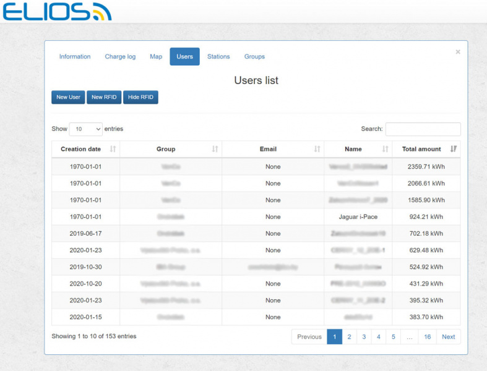The image size is (487, 371).
Task: Click the New User button
Action: tap(68, 97)
